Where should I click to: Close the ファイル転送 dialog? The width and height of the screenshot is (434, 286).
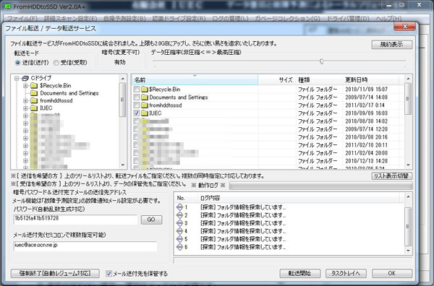tap(404, 27)
